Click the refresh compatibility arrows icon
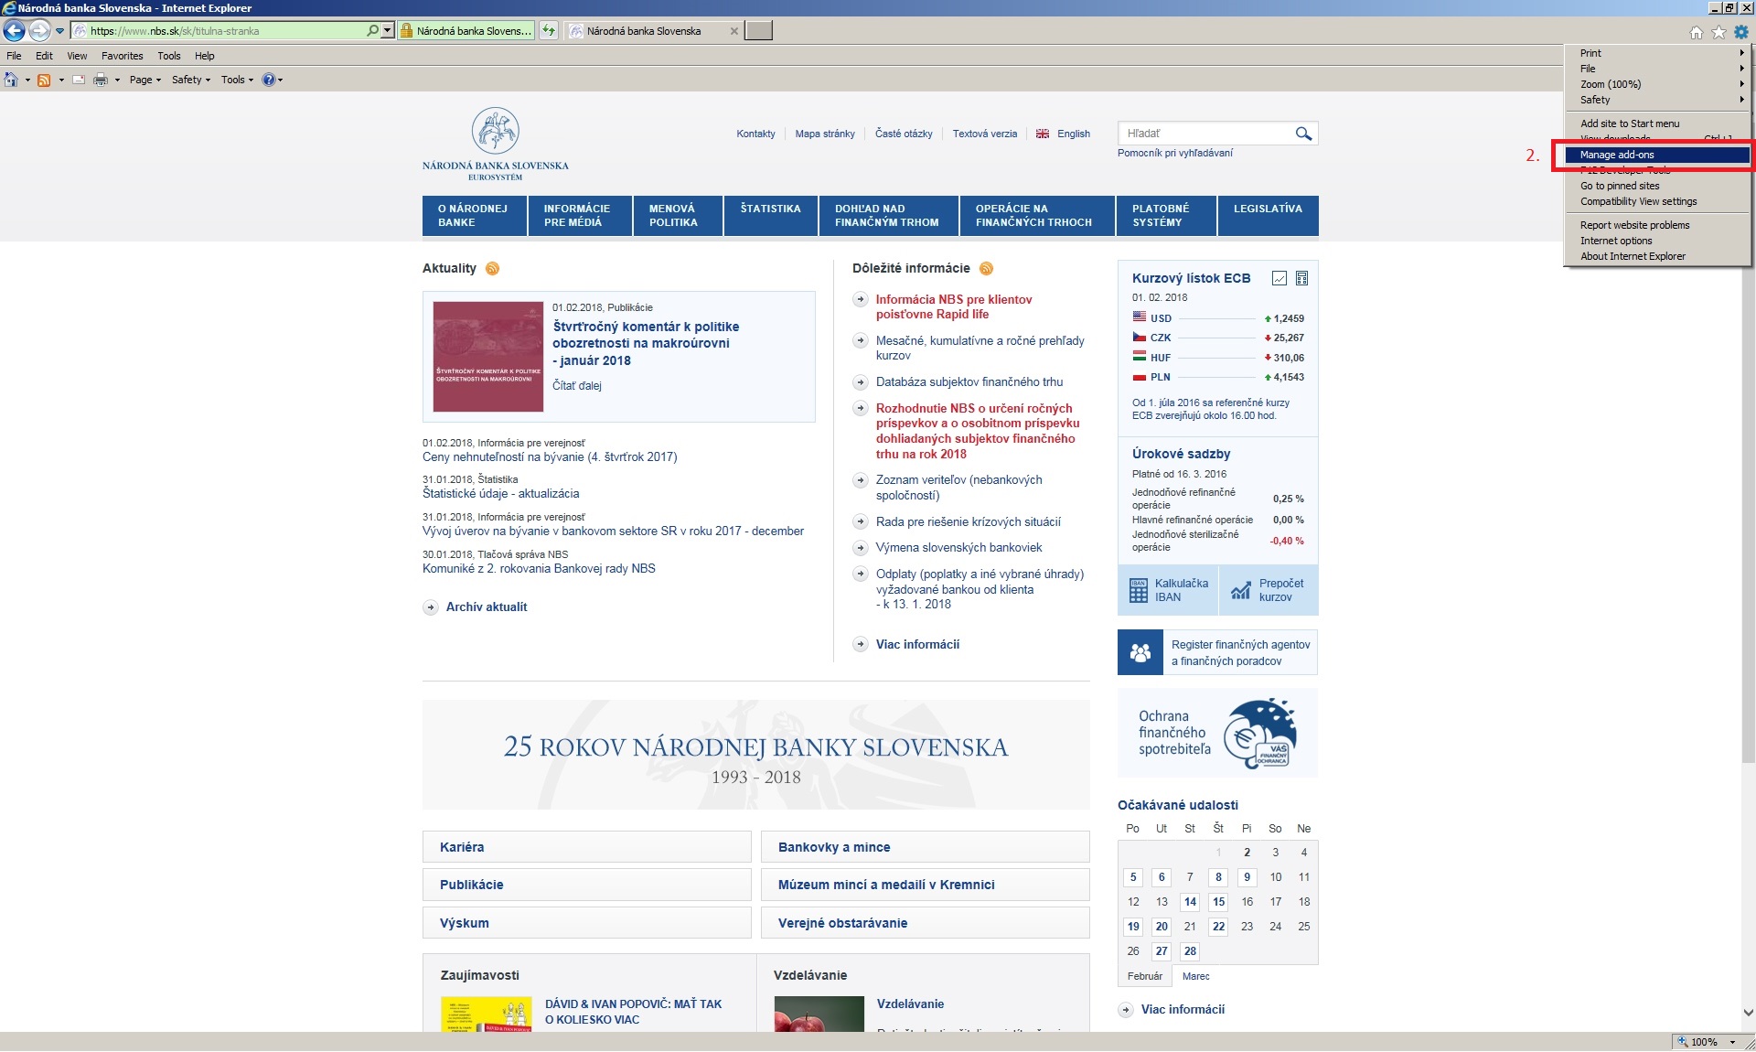The height and width of the screenshot is (1052, 1756). 549,31
